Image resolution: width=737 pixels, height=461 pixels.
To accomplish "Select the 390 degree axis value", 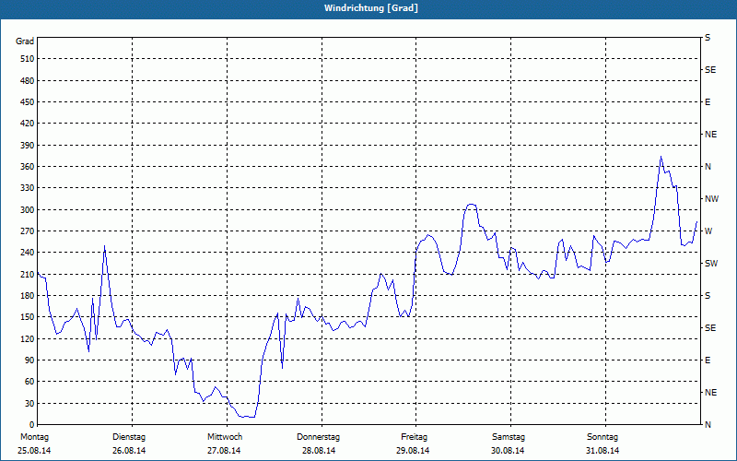I will click(x=28, y=146).
